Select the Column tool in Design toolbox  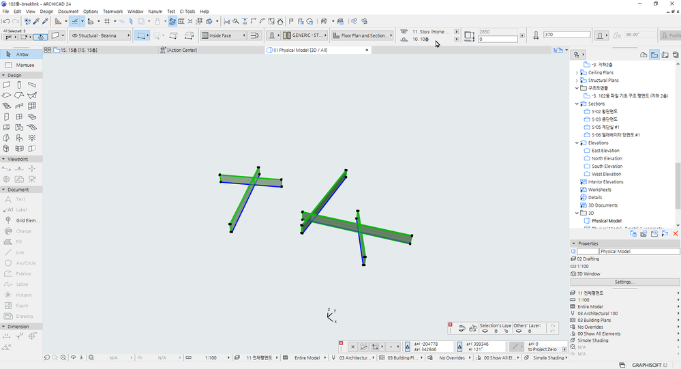[19, 85]
